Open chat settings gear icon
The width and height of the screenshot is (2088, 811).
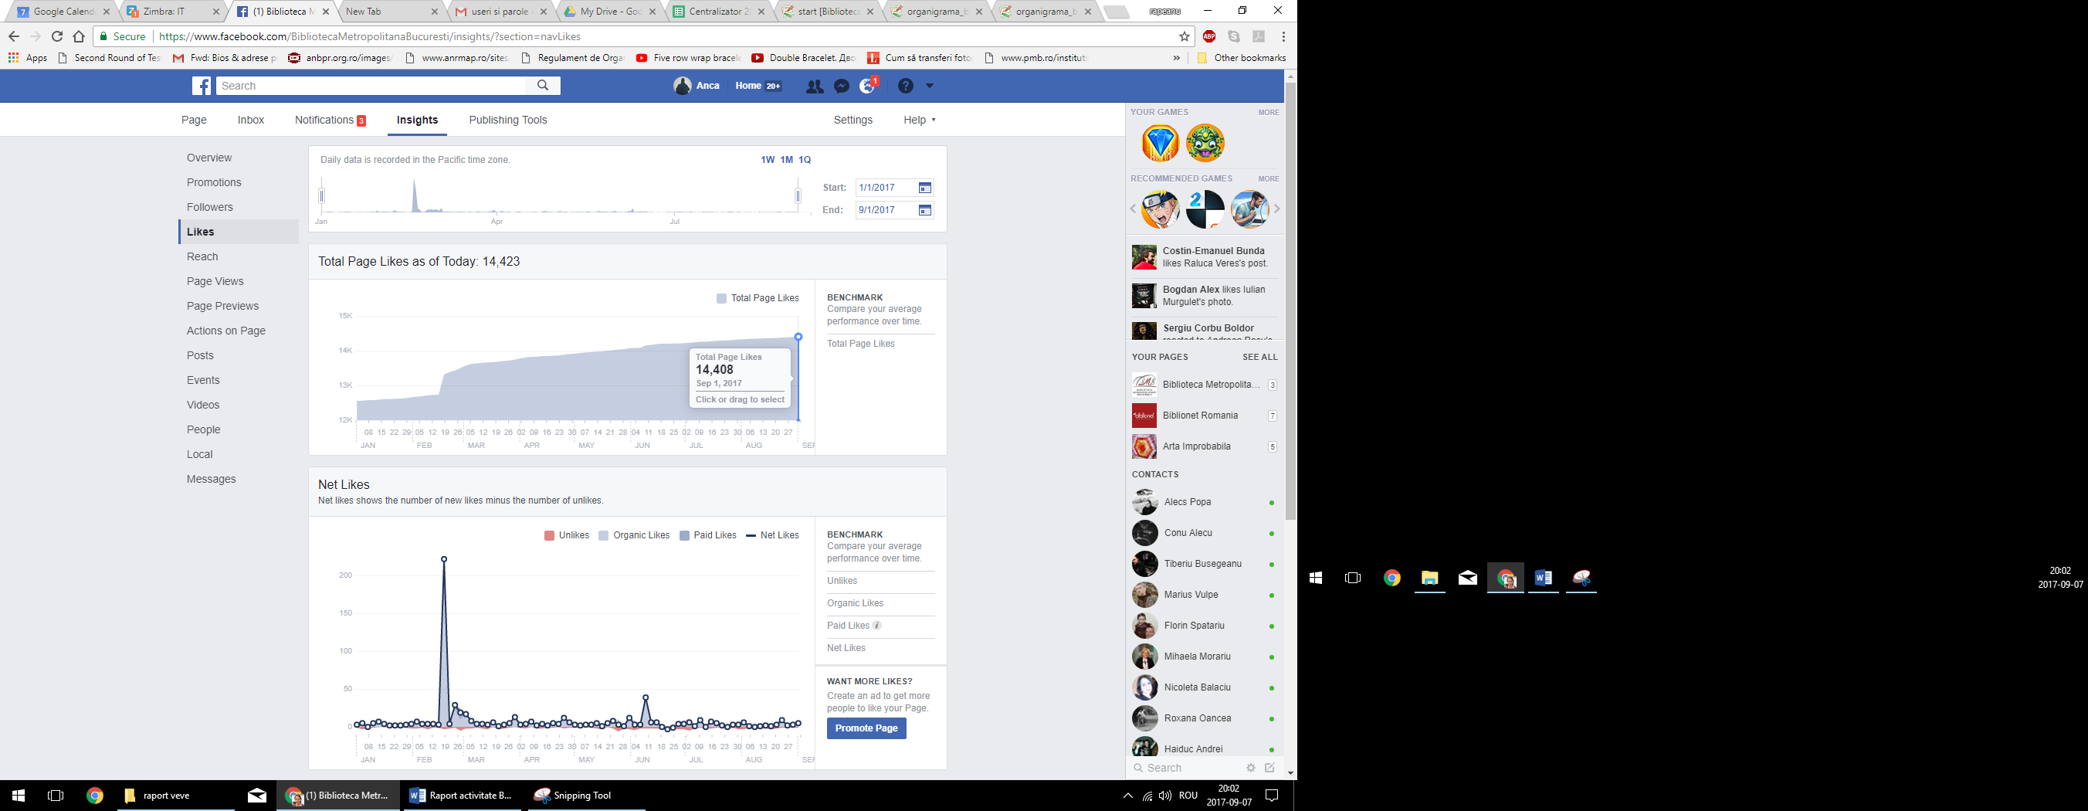tap(1251, 768)
